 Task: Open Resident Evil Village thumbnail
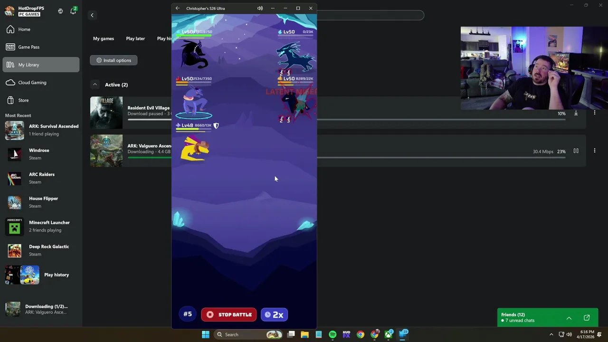tap(106, 113)
